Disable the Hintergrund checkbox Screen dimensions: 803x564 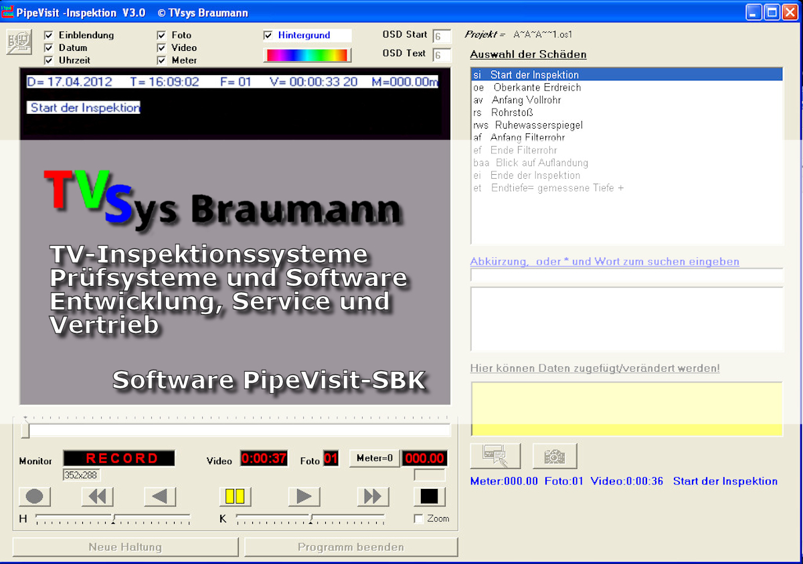(x=268, y=36)
